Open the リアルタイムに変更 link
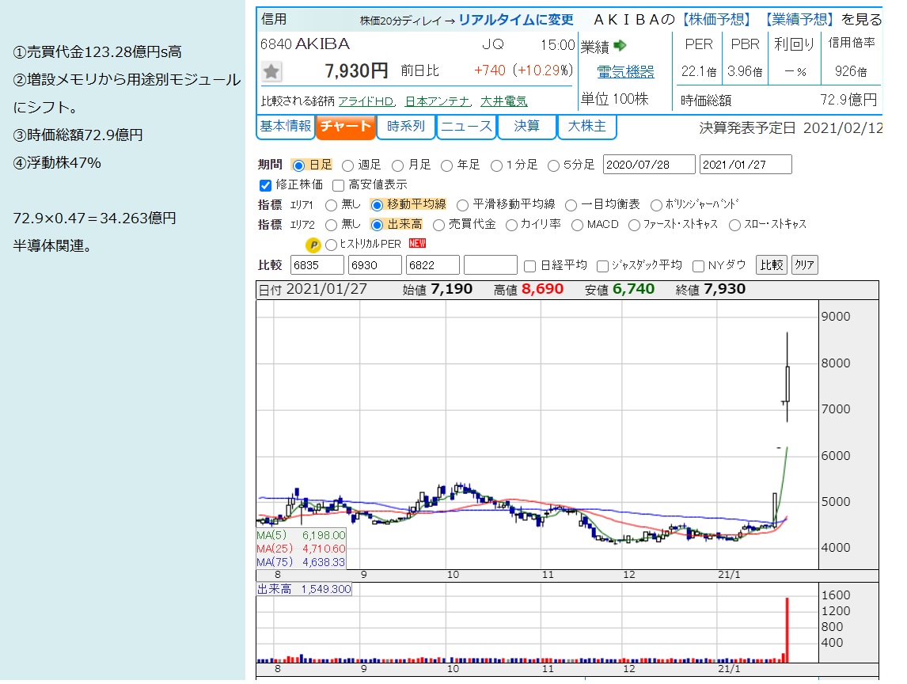The image size is (907, 684). 516,21
